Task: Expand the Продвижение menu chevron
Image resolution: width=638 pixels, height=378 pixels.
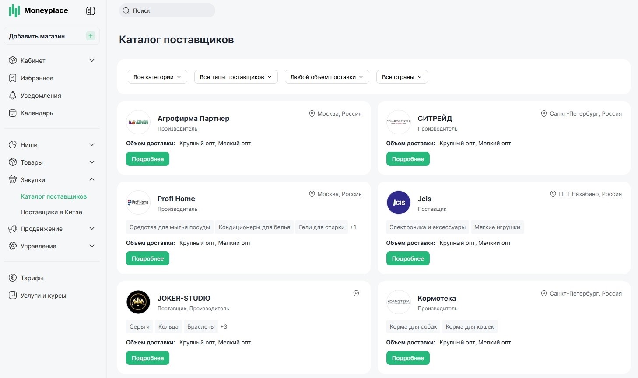Action: pos(92,228)
